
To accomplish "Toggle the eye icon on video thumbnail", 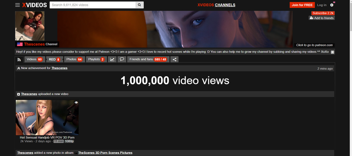I will 76,103.
